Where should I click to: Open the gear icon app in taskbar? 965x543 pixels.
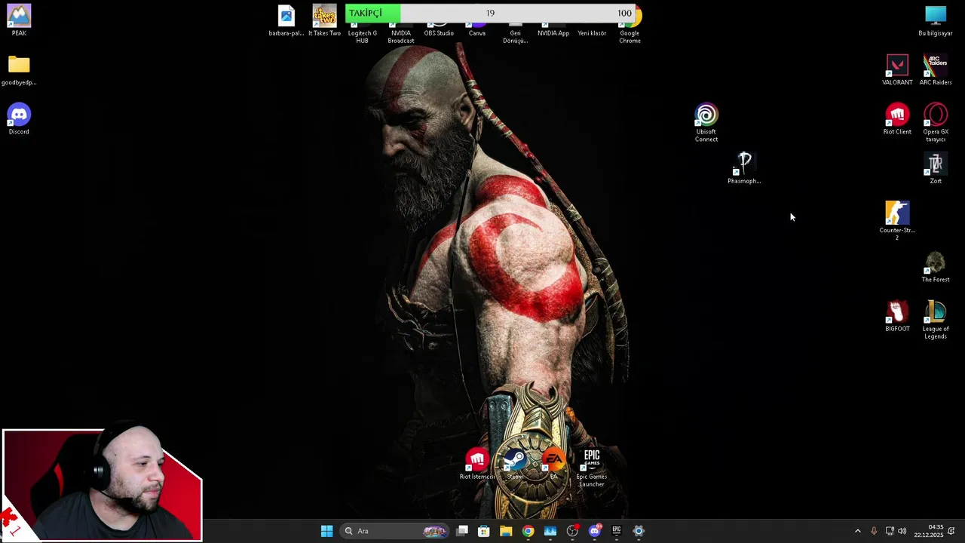[x=639, y=531]
